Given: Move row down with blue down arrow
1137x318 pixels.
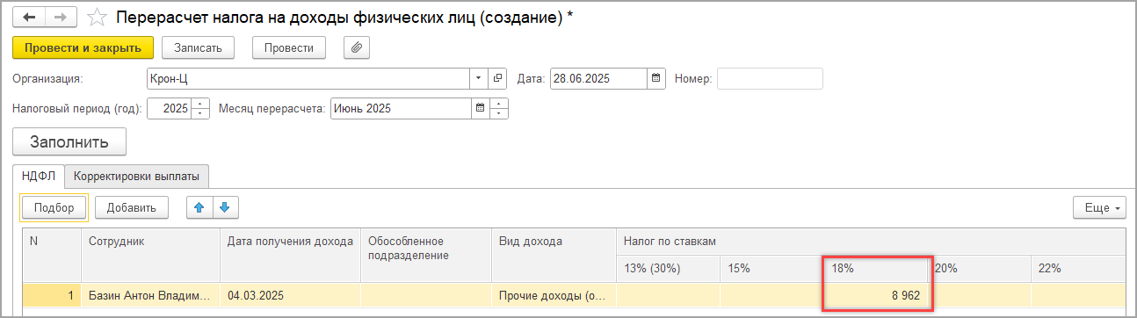Looking at the screenshot, I should (225, 207).
